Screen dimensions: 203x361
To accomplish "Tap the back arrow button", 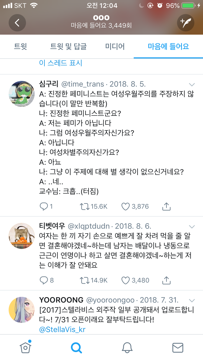I will (x=17, y=22).
